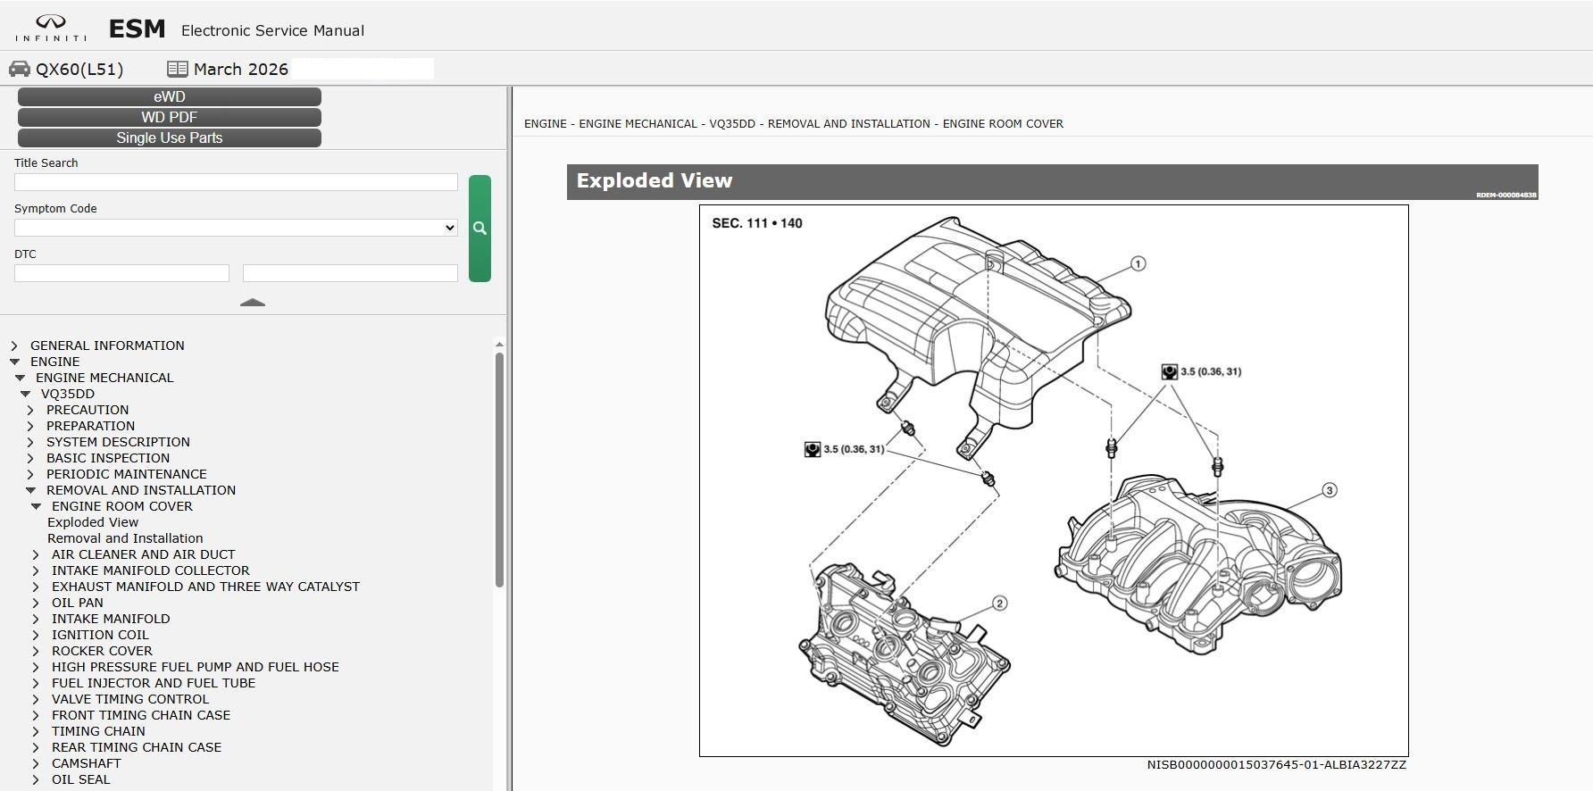The image size is (1593, 791).
Task: Click callout number 3 on intake manifold
Action: point(1329,490)
